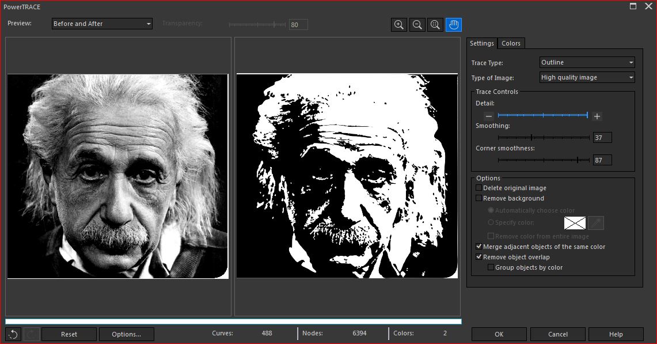The width and height of the screenshot is (657, 344).
Task: Open the Options... dialog
Action: click(x=127, y=334)
